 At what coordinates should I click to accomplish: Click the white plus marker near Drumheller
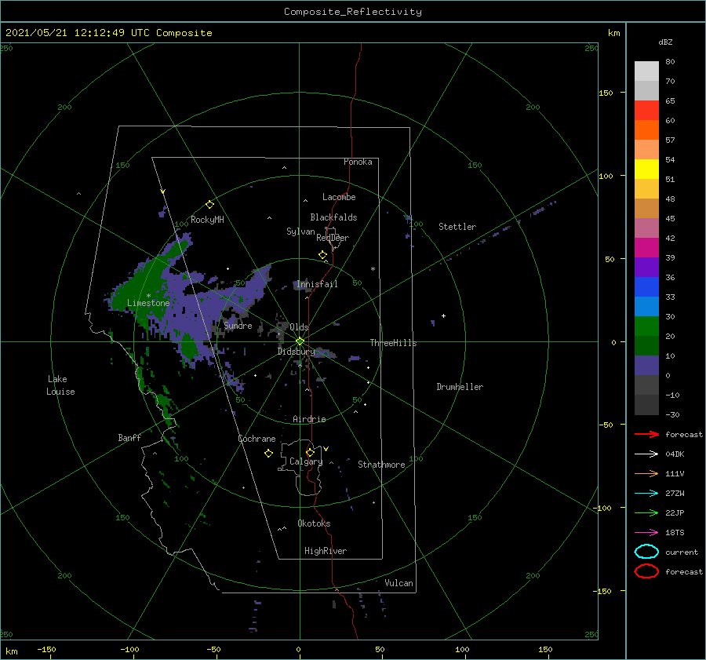click(x=443, y=315)
